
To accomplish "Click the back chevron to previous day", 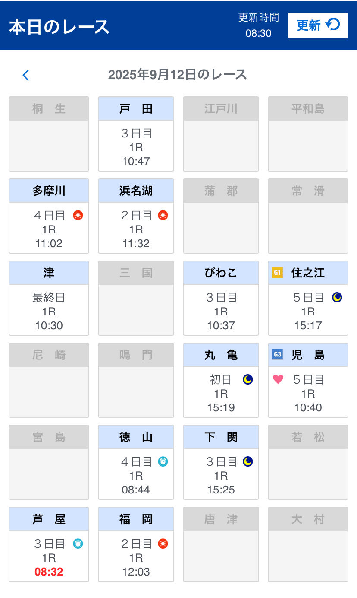I will coord(26,75).
